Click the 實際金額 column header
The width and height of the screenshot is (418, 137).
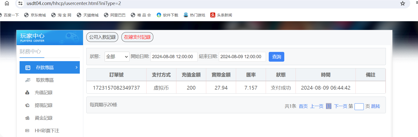[x=221, y=75]
